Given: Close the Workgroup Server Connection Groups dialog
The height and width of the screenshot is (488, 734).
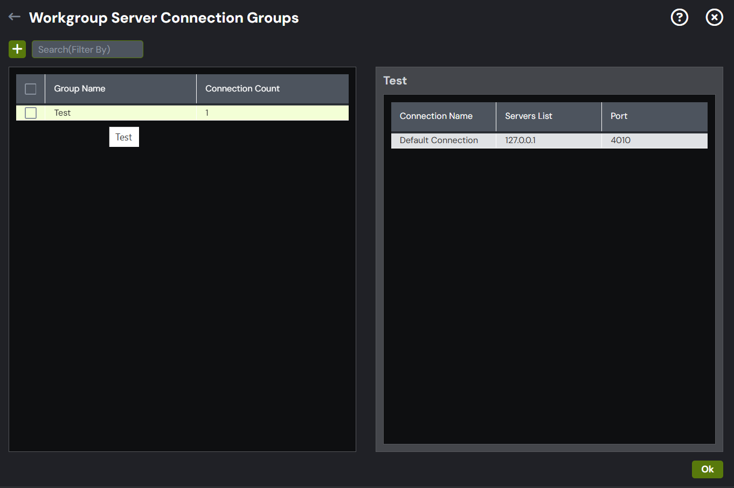Looking at the screenshot, I should 715,17.
